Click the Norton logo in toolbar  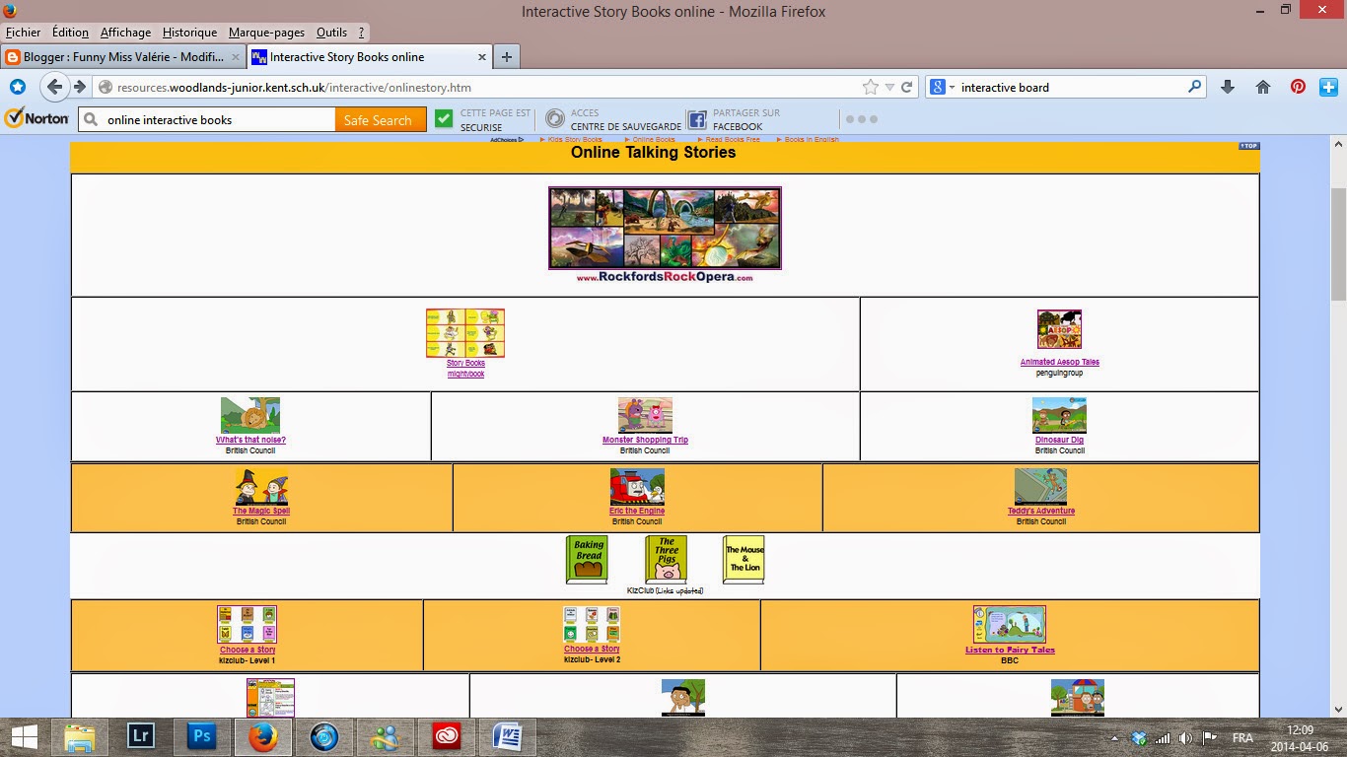tap(36, 118)
